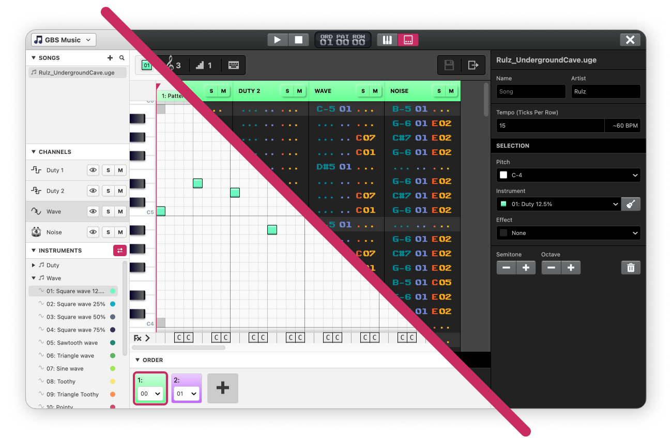Toggle visibility of the Duty 1 channel

(93, 170)
